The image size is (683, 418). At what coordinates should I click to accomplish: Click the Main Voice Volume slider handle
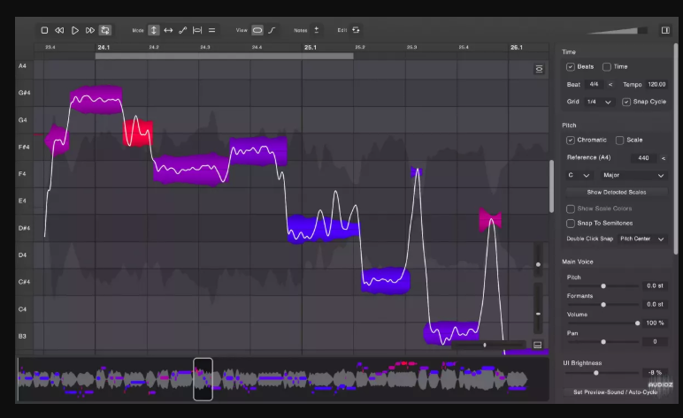click(637, 323)
